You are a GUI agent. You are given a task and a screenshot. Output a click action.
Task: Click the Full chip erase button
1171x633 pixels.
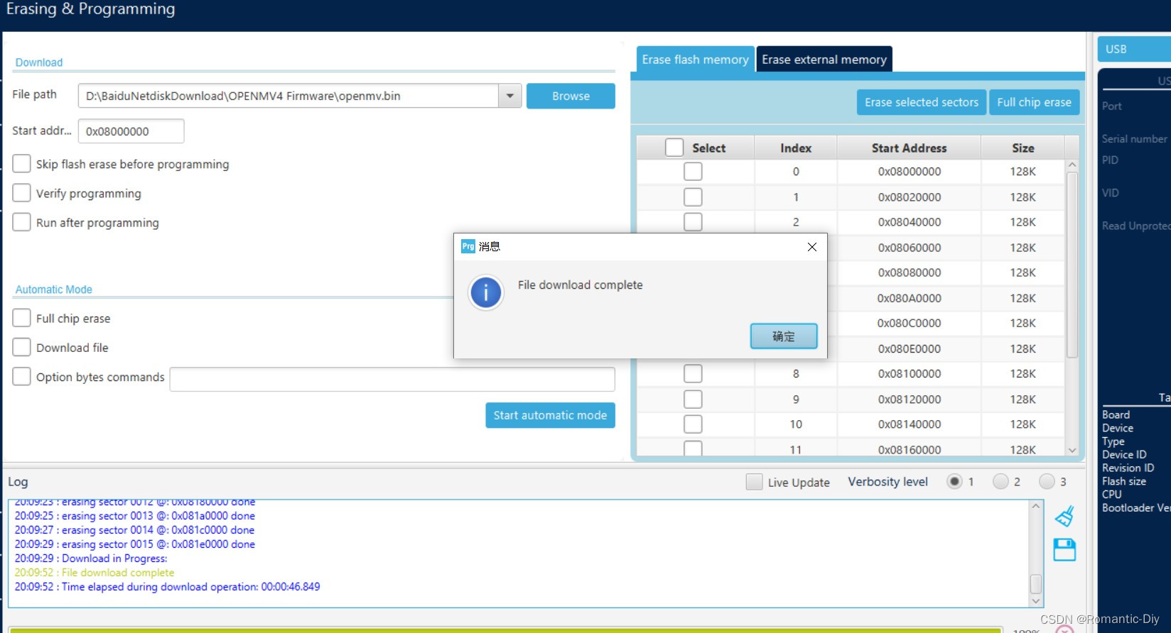point(1034,102)
